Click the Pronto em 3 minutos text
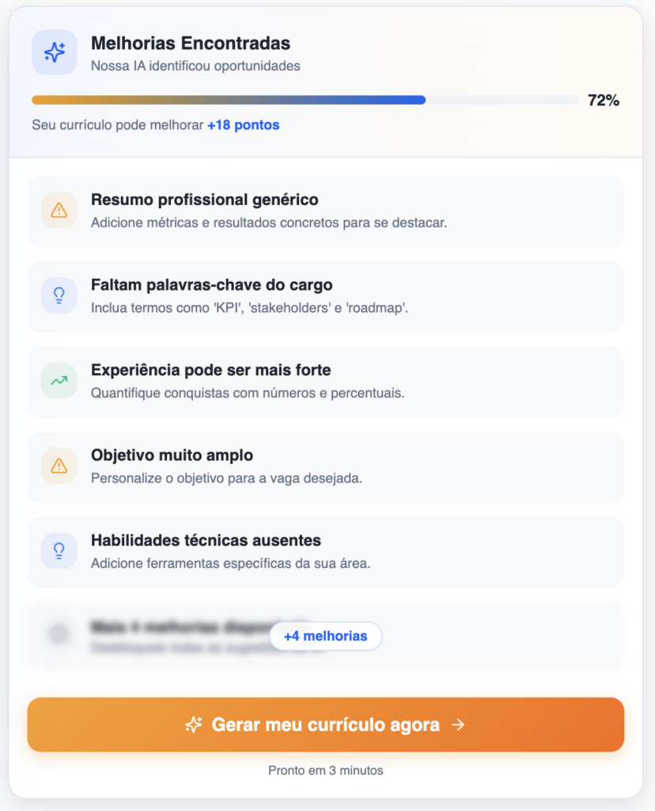Image resolution: width=655 pixels, height=811 pixels. point(325,770)
